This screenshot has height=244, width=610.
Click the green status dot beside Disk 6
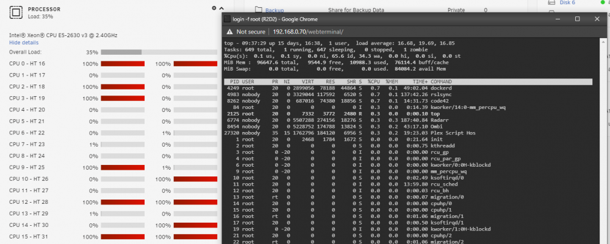[x=603, y=2]
